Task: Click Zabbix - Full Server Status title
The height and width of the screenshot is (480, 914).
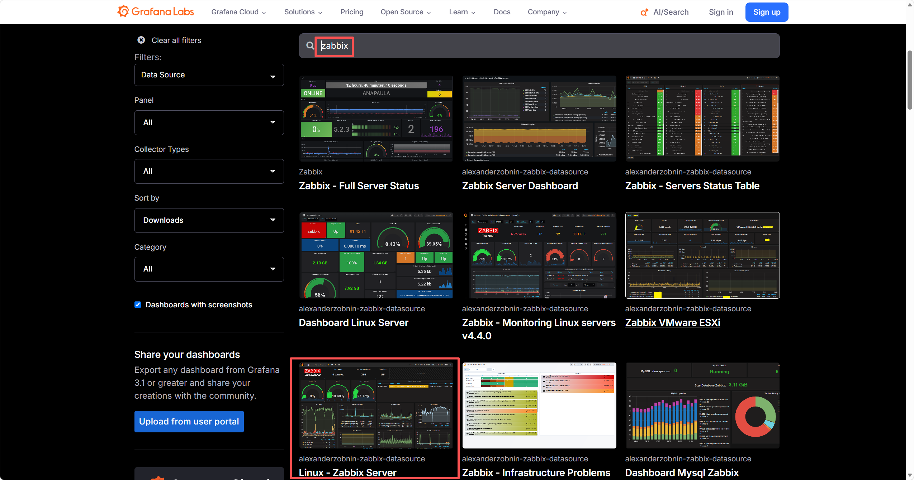Action: coord(359,186)
